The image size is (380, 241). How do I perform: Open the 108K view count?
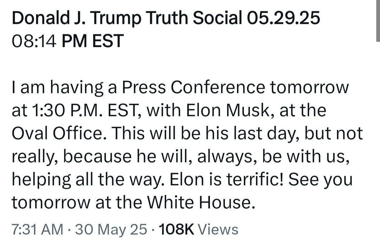click(x=176, y=230)
